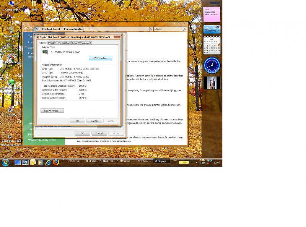The height and width of the screenshot is (227, 306).
Task: Open the Computer desktop icon
Action: (11, 4)
